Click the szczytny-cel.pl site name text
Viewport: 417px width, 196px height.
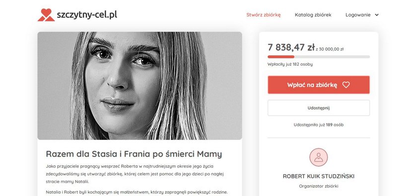click(87, 14)
